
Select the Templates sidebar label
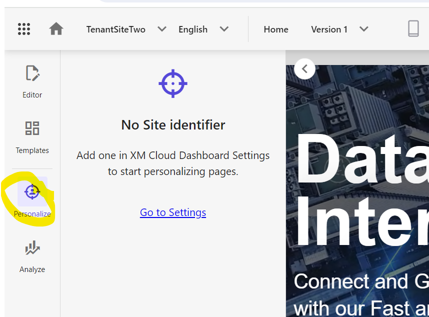[x=32, y=150]
